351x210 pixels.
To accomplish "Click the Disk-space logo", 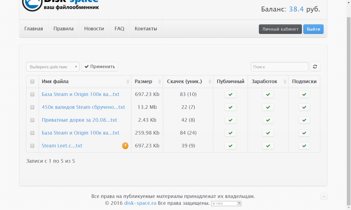I will pyautogui.click(x=60, y=5).
